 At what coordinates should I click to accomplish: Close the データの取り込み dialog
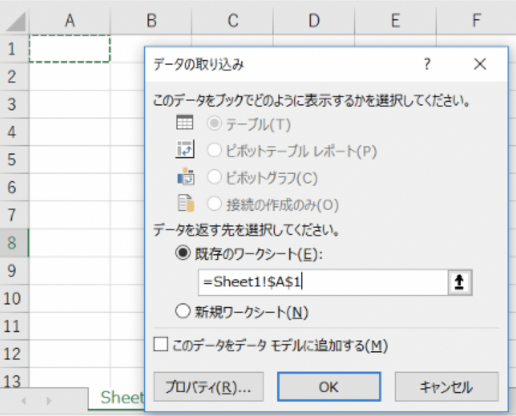(479, 64)
